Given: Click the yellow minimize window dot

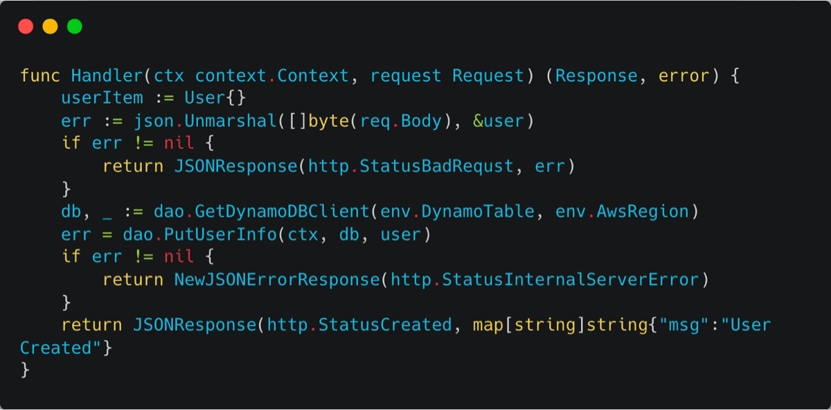Looking at the screenshot, I should (x=50, y=27).
